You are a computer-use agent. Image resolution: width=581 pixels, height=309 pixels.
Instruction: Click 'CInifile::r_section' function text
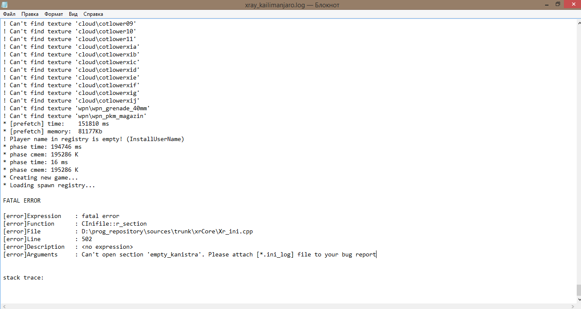[114, 224]
